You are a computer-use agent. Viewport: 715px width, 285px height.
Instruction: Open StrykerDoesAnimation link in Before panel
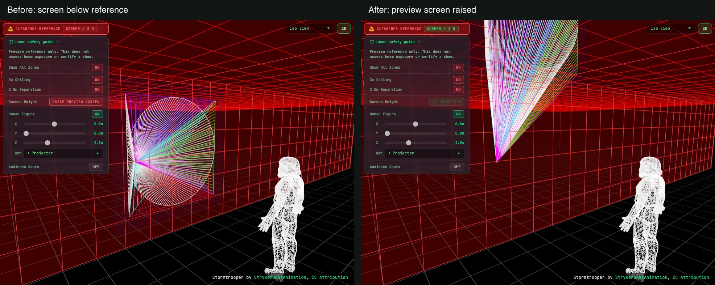pyautogui.click(x=280, y=277)
